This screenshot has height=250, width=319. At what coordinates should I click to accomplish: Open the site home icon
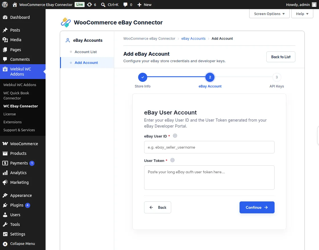pos(15,5)
